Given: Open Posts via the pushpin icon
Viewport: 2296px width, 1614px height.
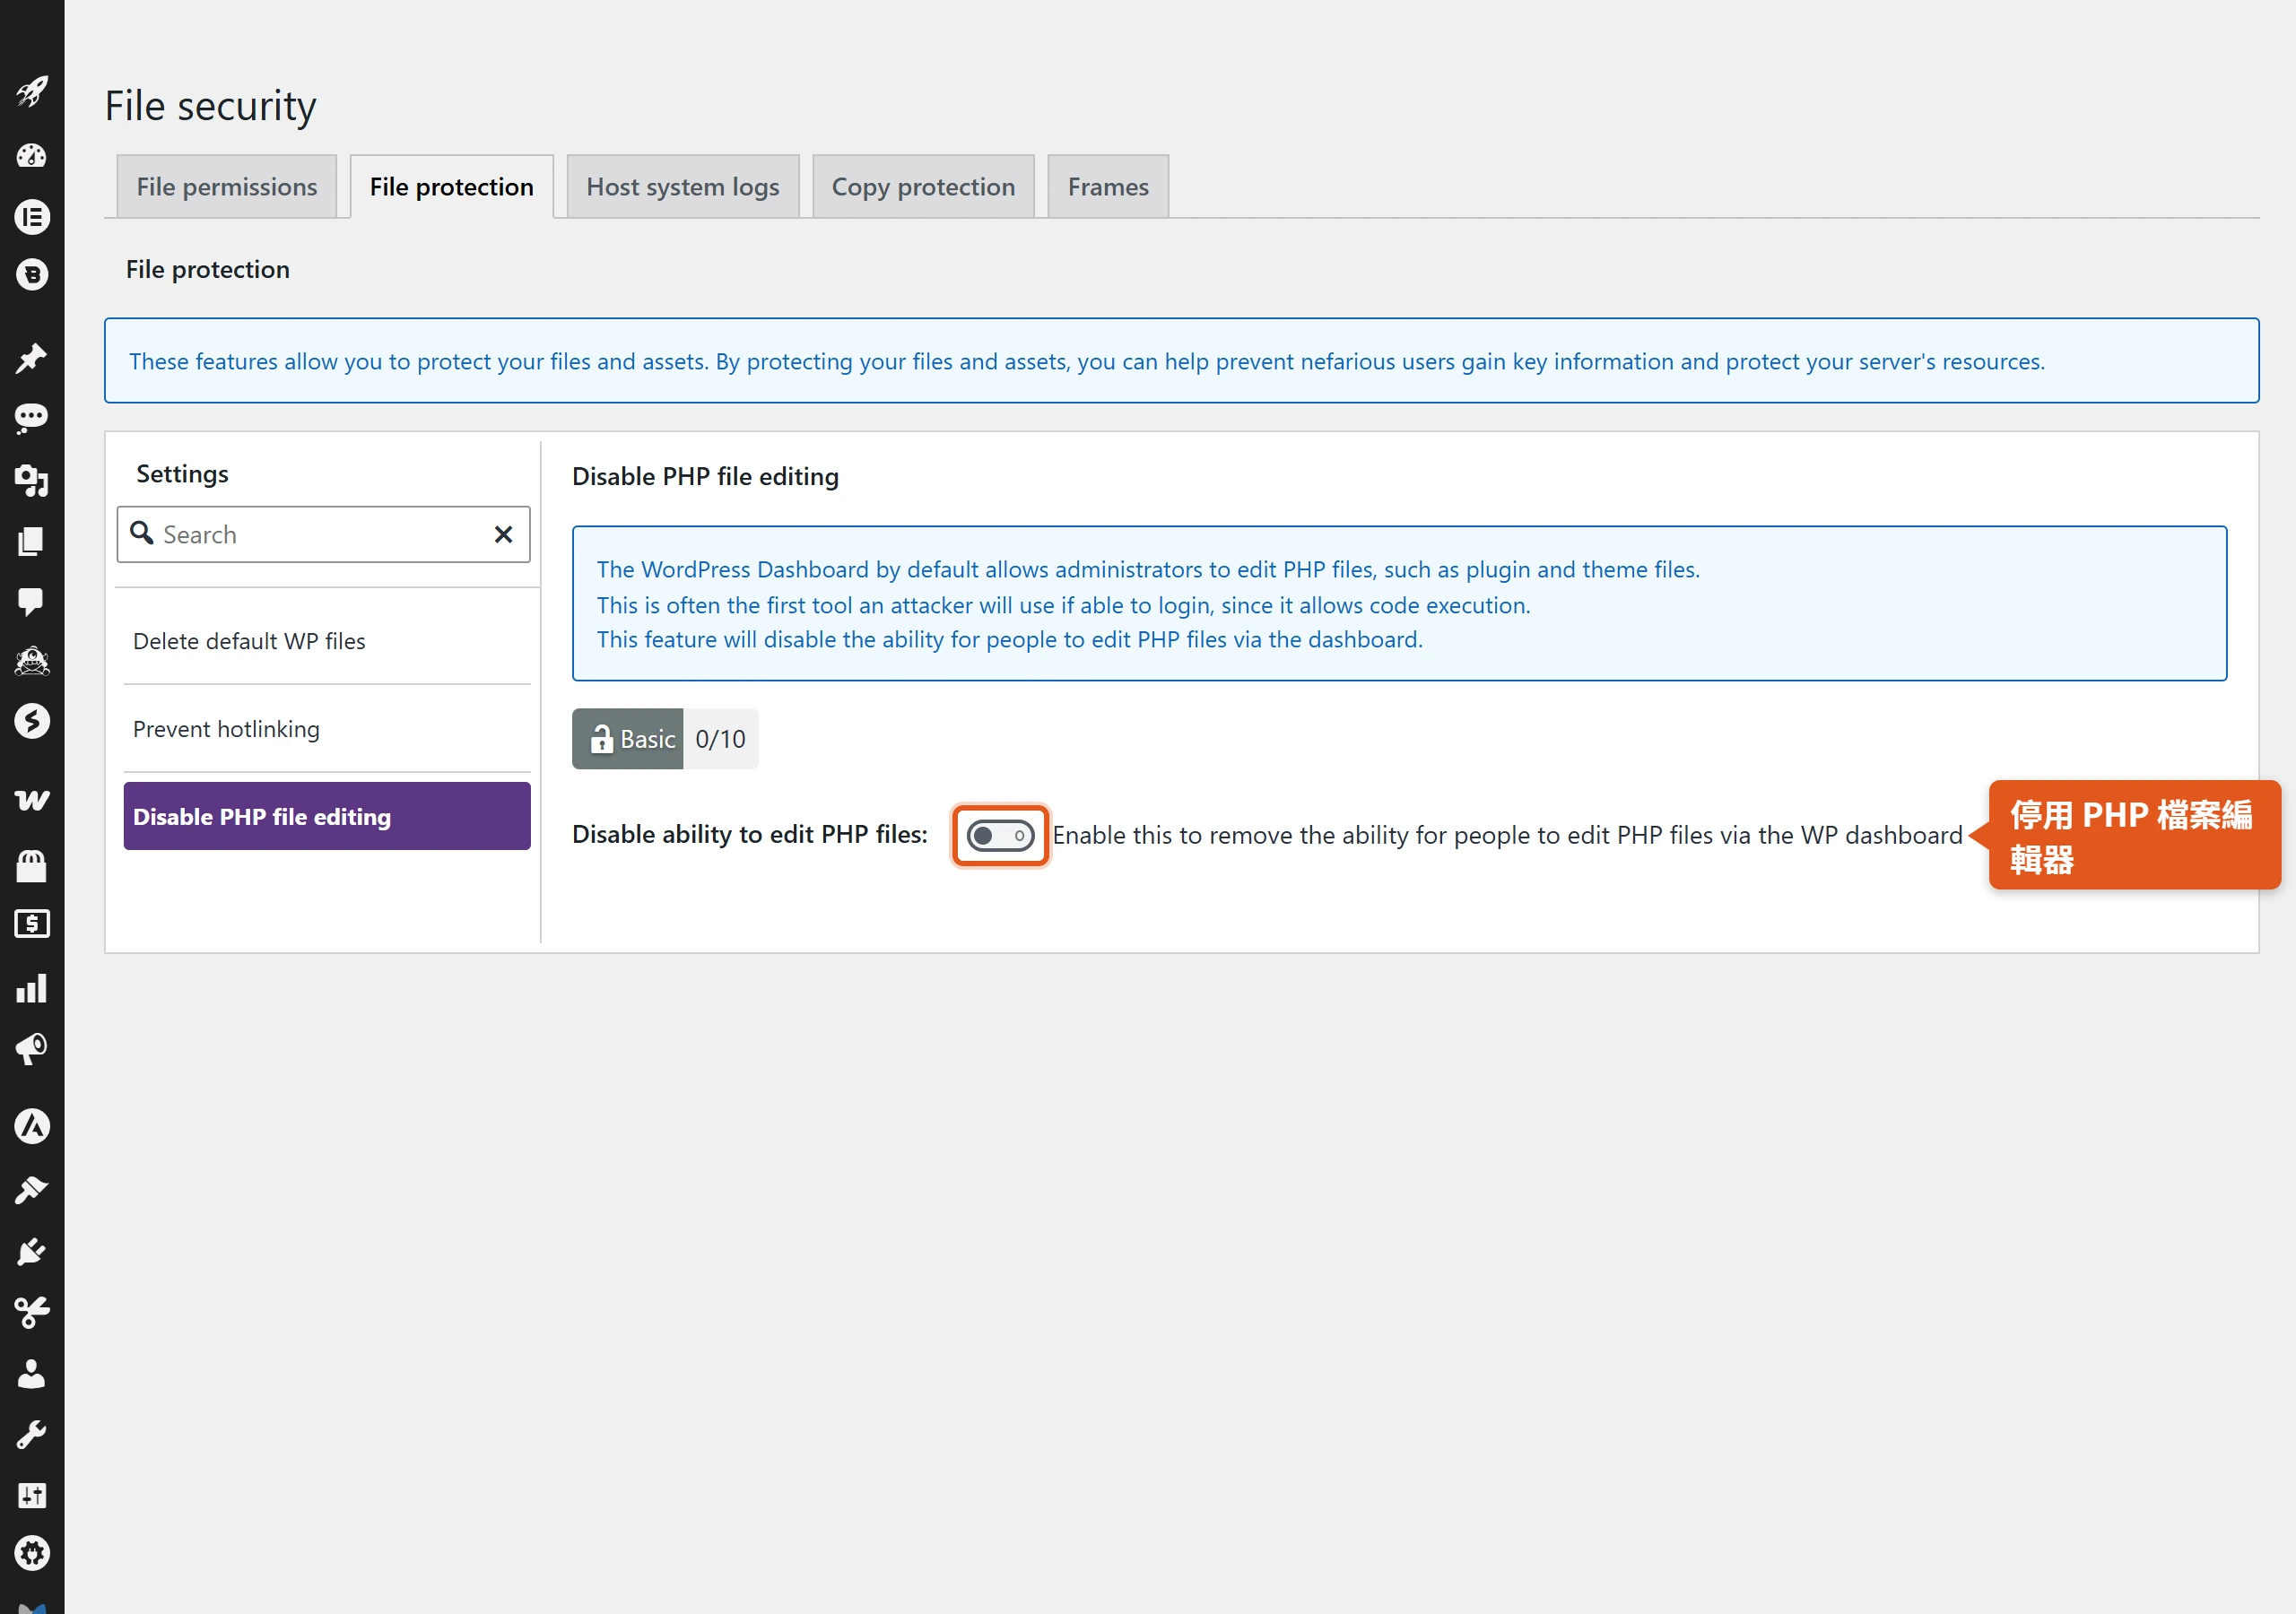Looking at the screenshot, I should click(32, 358).
